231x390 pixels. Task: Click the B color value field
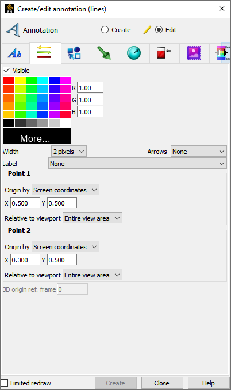tap(90, 111)
